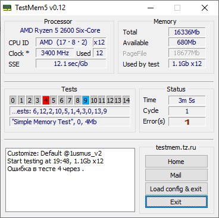
Task: Click the 3400 MHz clock value
Action: (x=55, y=53)
